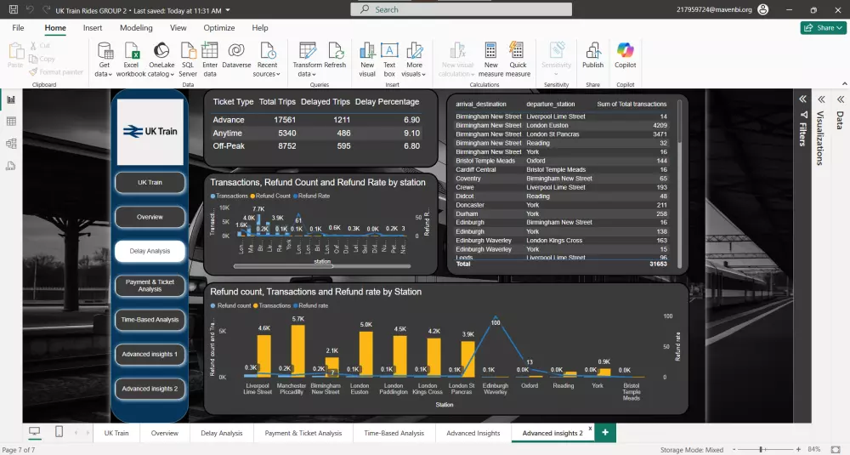The height and width of the screenshot is (455, 850).
Task: Open the Insert ribbon tab
Action: pyautogui.click(x=93, y=28)
